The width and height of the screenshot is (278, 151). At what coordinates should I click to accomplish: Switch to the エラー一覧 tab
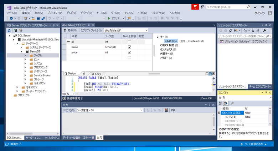[x=89, y=138]
